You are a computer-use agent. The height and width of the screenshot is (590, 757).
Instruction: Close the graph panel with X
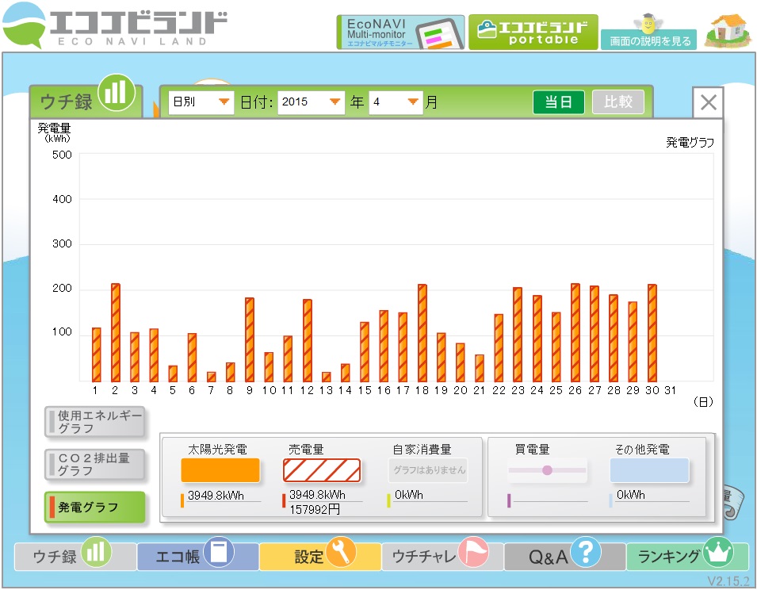(x=708, y=102)
